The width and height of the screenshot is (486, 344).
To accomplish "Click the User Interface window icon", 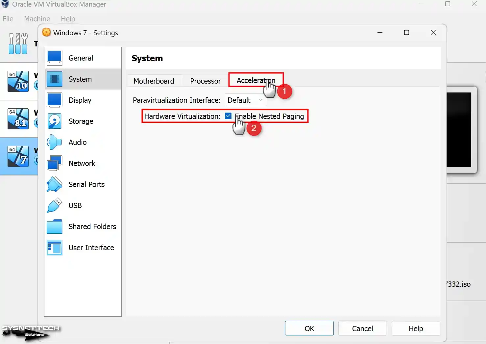I will click(54, 248).
